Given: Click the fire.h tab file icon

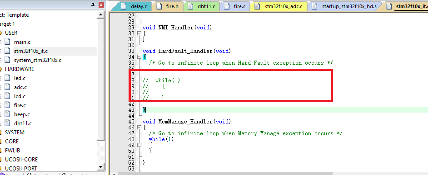Looking at the screenshot, I should point(159,6).
